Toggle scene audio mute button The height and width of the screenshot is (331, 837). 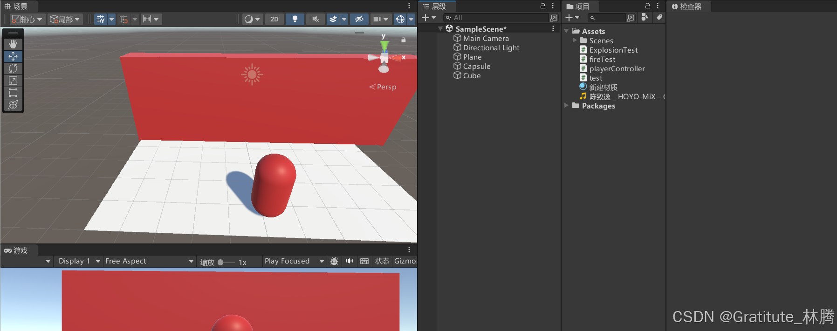click(x=316, y=19)
